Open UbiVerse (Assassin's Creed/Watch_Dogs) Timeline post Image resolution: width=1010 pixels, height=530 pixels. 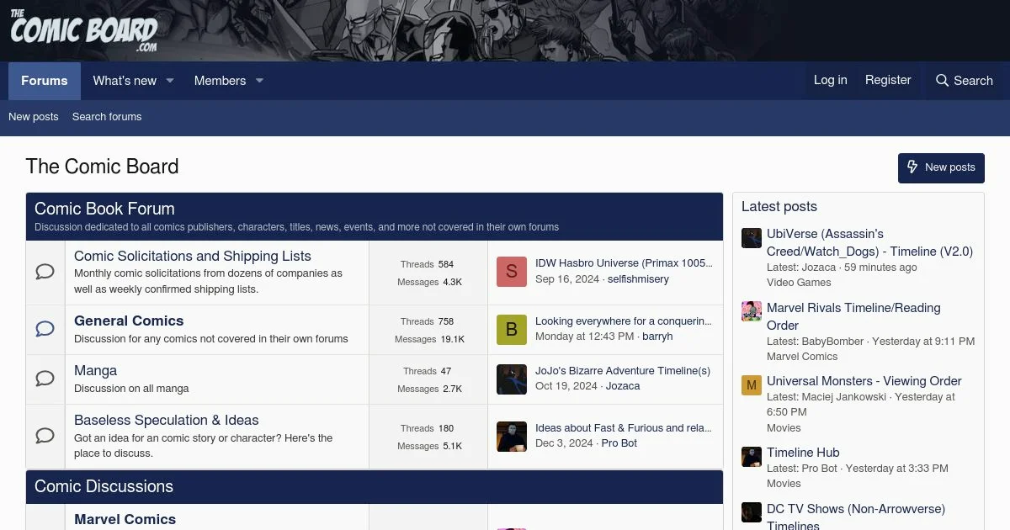[869, 242]
